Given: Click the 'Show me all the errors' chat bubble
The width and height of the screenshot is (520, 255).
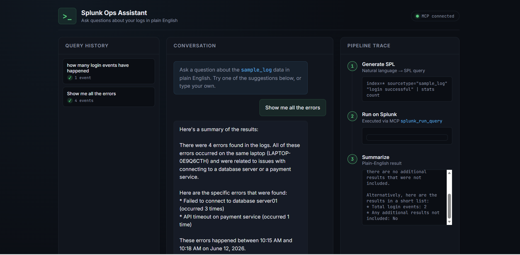Looking at the screenshot, I should click(293, 108).
